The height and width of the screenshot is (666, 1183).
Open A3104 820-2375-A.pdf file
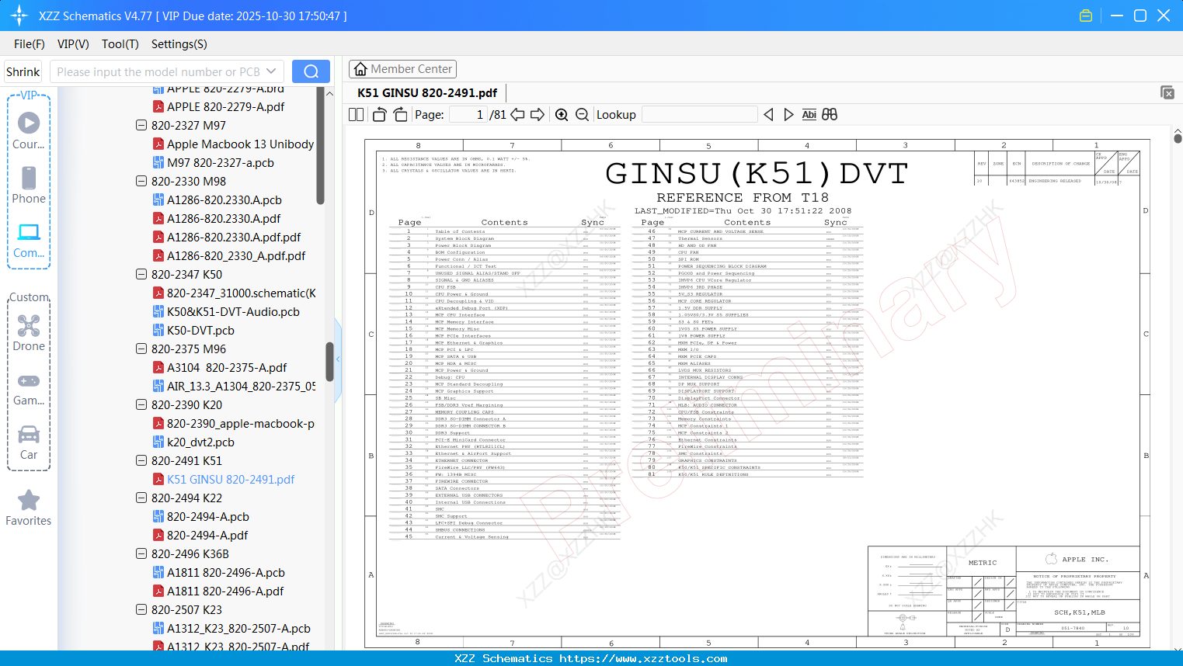click(x=227, y=368)
